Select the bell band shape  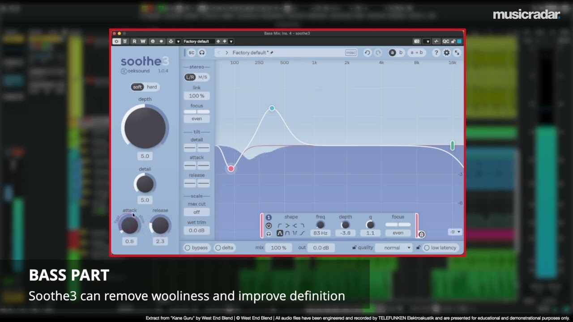[x=280, y=233]
